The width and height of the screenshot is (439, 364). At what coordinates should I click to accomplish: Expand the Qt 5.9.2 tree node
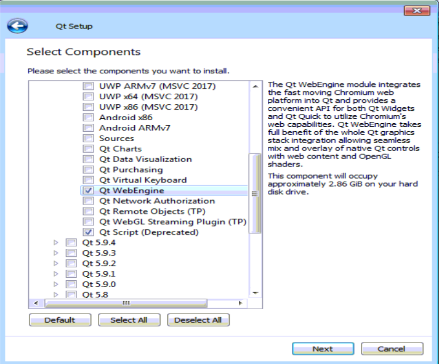(x=56, y=264)
